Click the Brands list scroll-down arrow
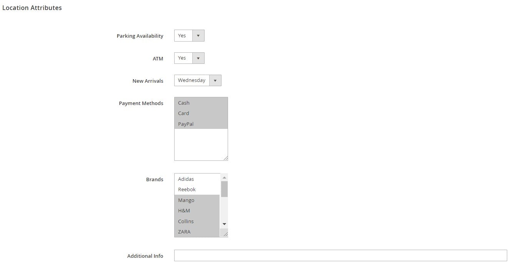 point(224,224)
